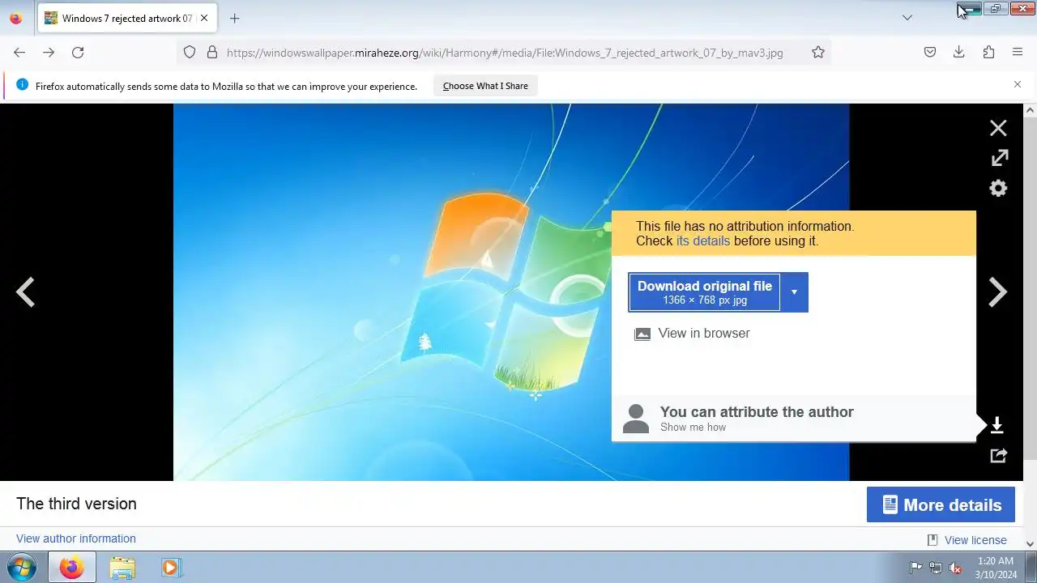Click Show me how for attribution

tap(693, 428)
